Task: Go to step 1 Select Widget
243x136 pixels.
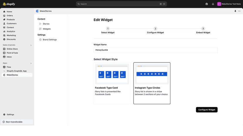Action: tap(108, 30)
